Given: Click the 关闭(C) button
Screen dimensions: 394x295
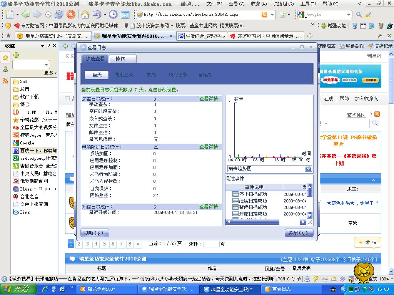Looking at the screenshot, I should click(299, 233).
